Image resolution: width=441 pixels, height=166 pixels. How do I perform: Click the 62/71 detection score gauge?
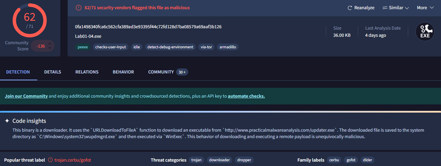coord(29,20)
